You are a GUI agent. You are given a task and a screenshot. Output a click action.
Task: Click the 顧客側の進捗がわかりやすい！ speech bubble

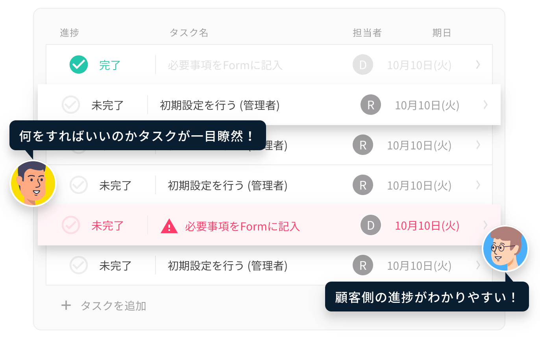pos(427,297)
